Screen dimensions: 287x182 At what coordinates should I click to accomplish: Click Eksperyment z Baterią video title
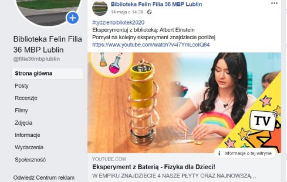(154, 167)
